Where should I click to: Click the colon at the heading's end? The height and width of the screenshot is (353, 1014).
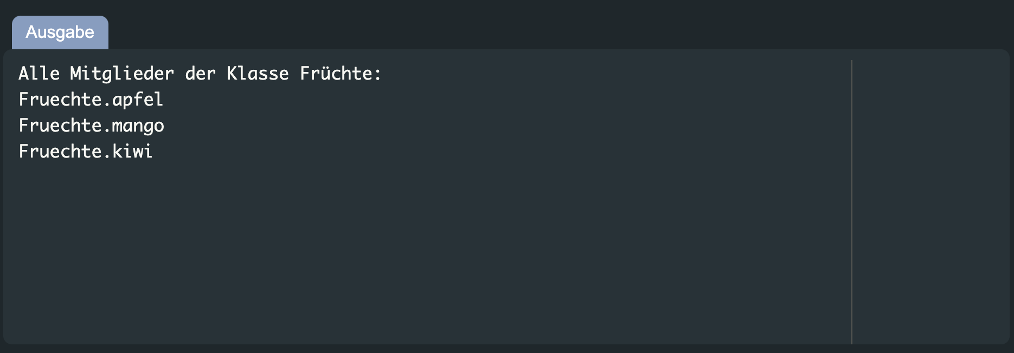click(x=378, y=74)
